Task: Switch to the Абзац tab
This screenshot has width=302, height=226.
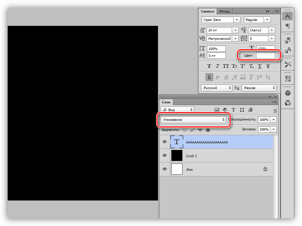Action: (x=224, y=12)
